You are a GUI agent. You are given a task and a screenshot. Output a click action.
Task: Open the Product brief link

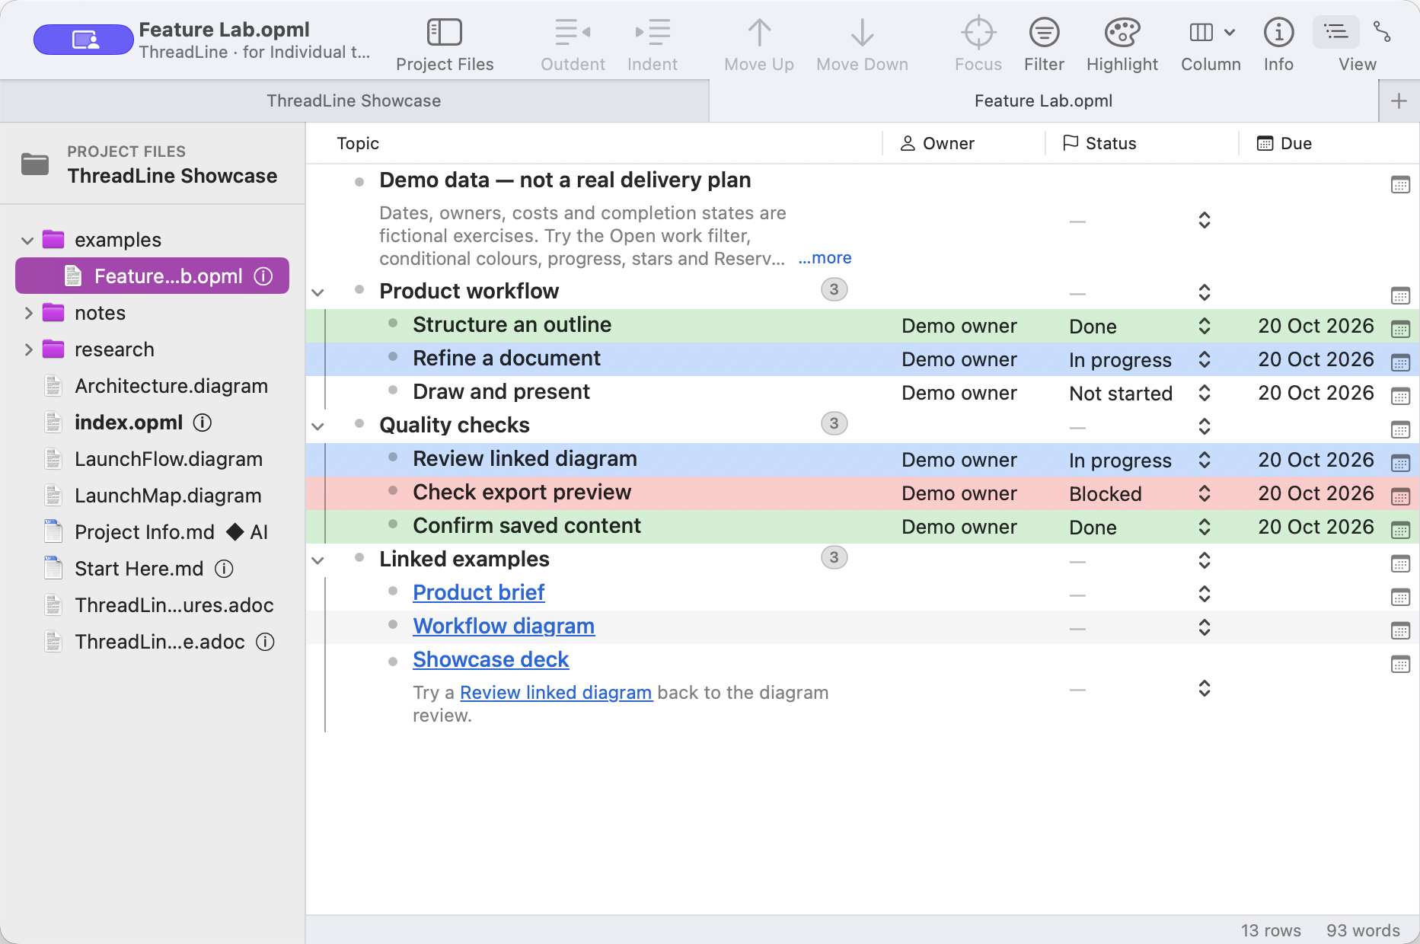[479, 592]
